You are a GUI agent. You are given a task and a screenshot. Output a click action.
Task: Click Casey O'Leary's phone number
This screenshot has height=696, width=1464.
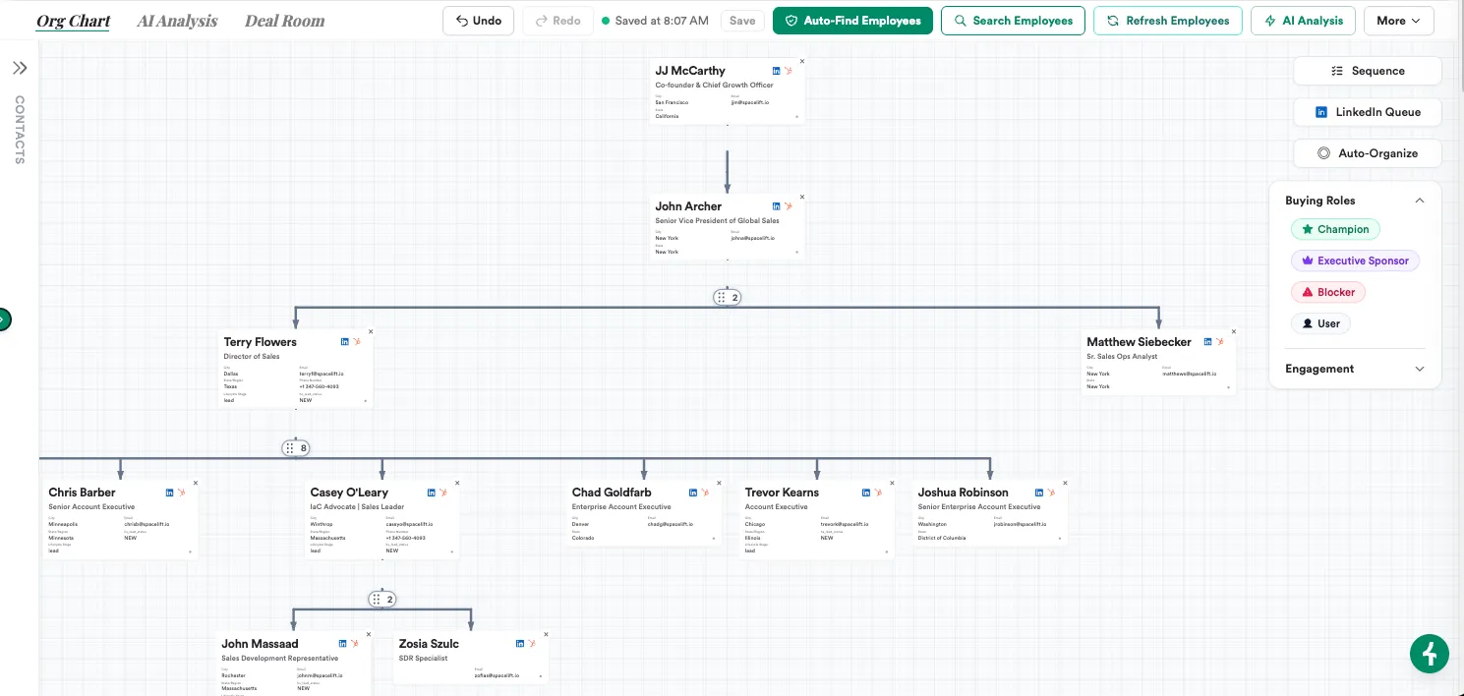(x=405, y=538)
